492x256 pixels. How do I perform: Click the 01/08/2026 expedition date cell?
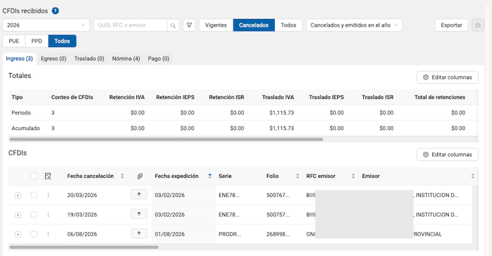point(170,234)
